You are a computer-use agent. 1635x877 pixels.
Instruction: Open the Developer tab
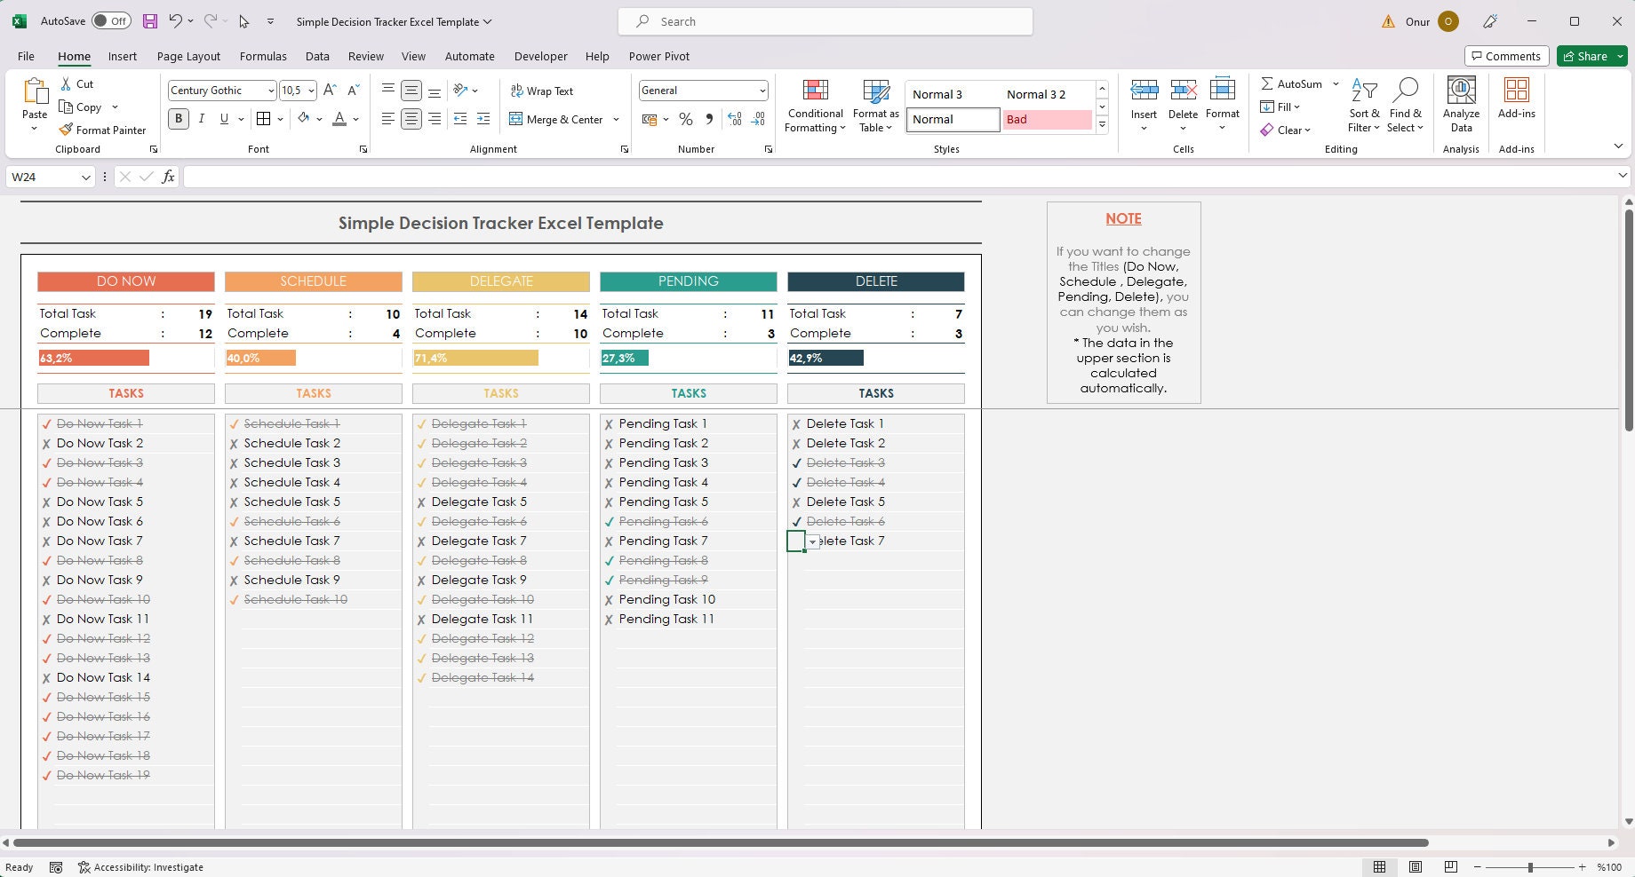540,56
